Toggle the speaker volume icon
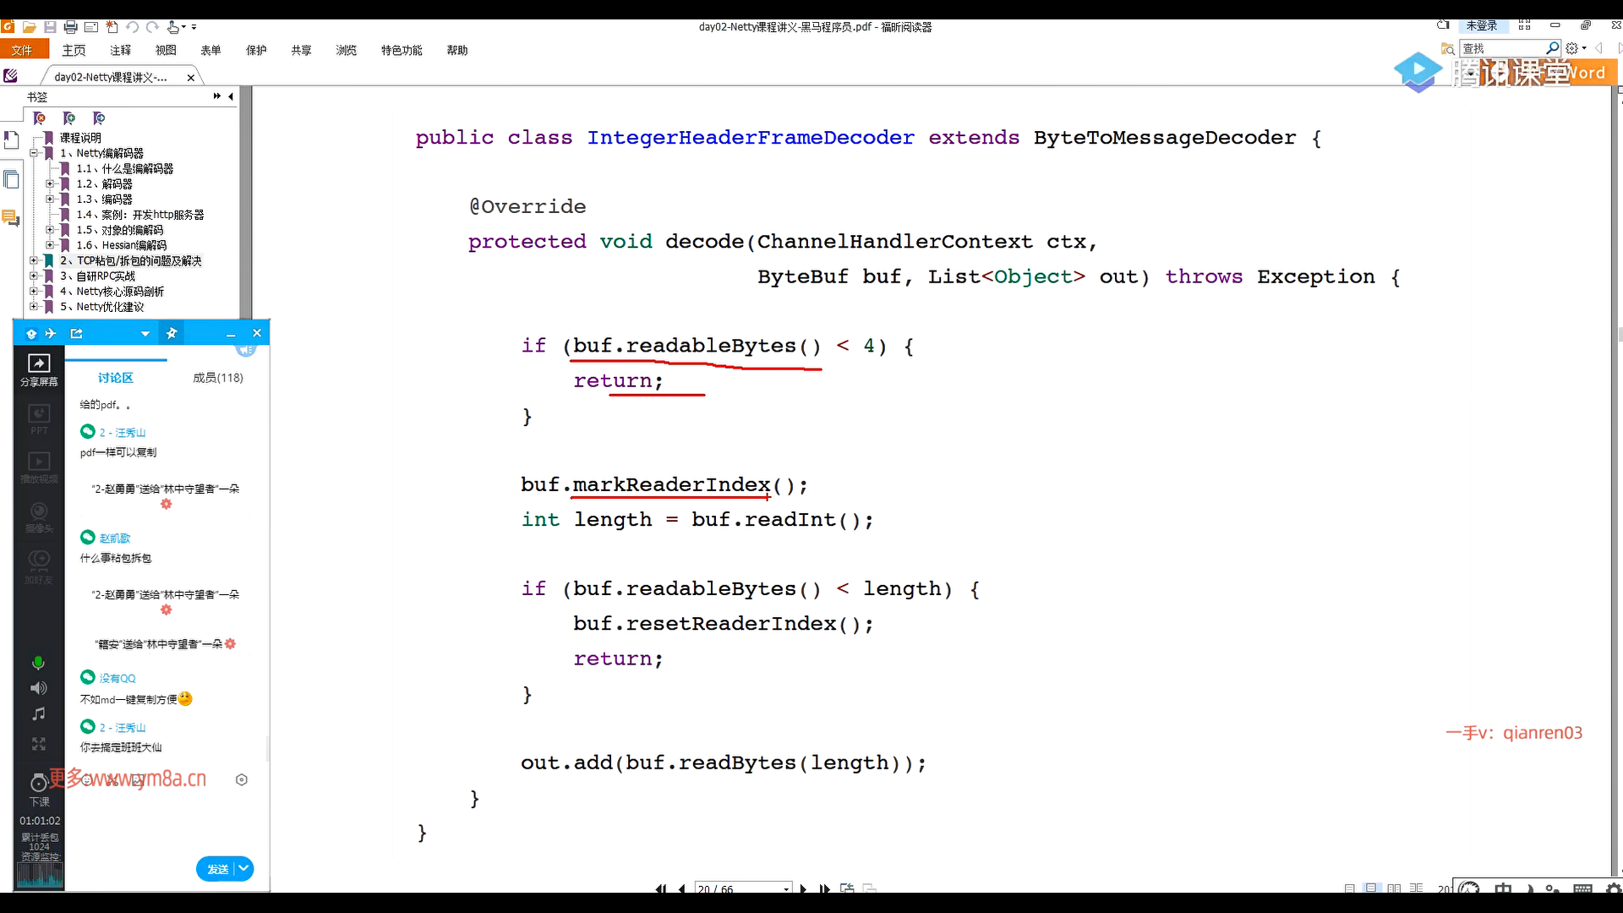Viewport: 1623px width, 913px height. click(x=38, y=688)
